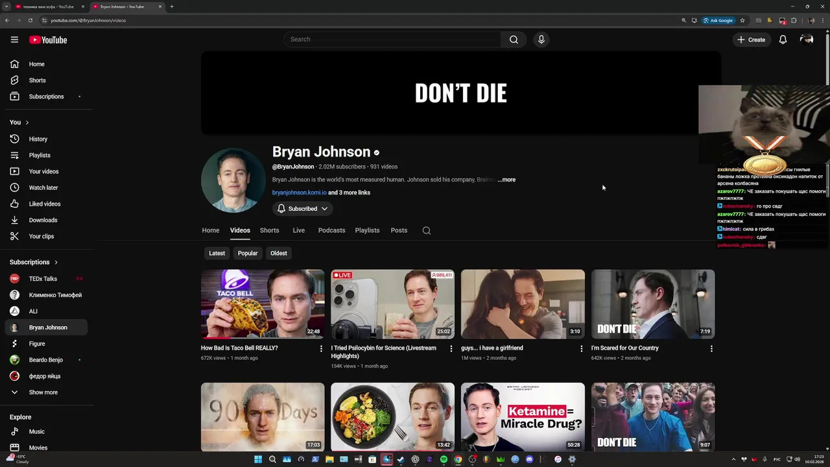Viewport: 830px width, 467px height.
Task: Open Bryan Johnson channel avatar
Action: tap(233, 180)
